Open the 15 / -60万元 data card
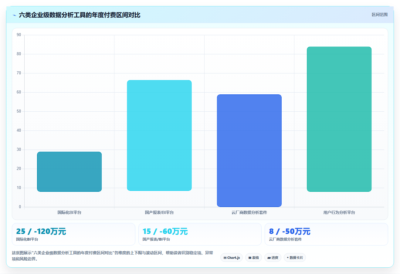 pos(200,234)
